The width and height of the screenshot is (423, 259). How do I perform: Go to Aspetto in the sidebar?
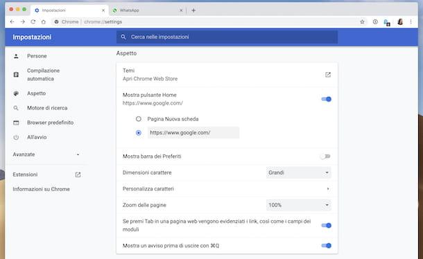[37, 93]
